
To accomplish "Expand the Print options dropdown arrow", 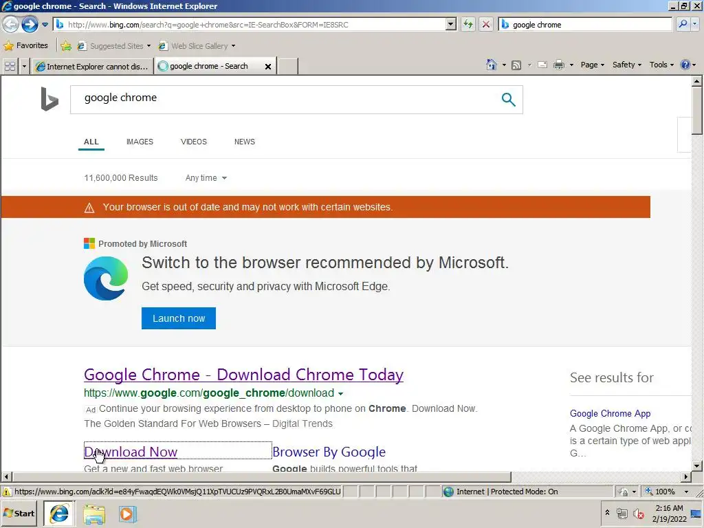I will 571,65.
